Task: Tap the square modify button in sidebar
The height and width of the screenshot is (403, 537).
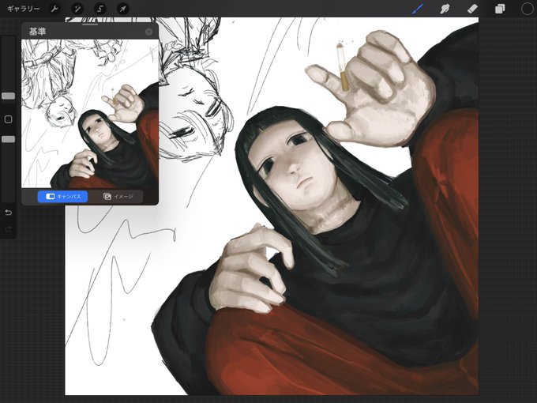Action: point(8,119)
